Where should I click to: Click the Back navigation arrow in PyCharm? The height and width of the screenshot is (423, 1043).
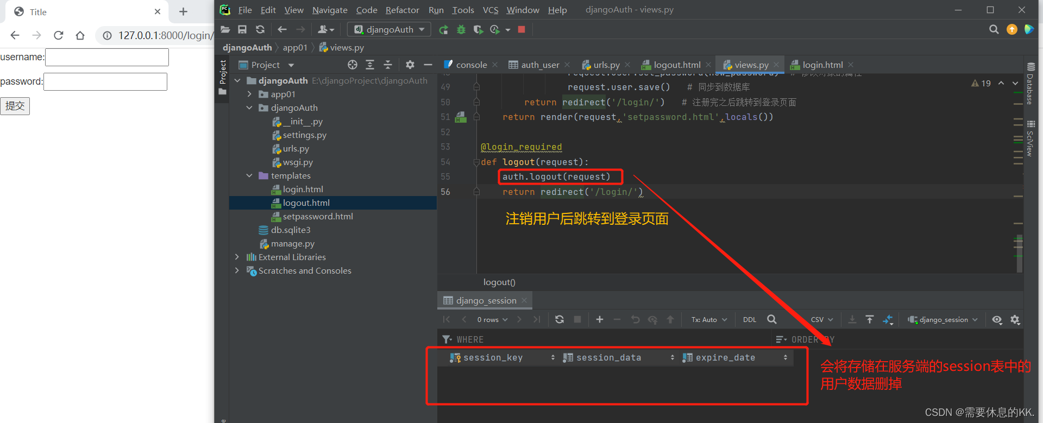[x=282, y=29]
